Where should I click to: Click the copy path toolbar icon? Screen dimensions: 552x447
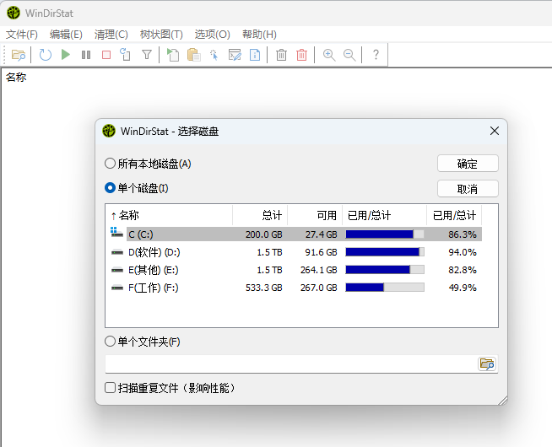point(173,55)
